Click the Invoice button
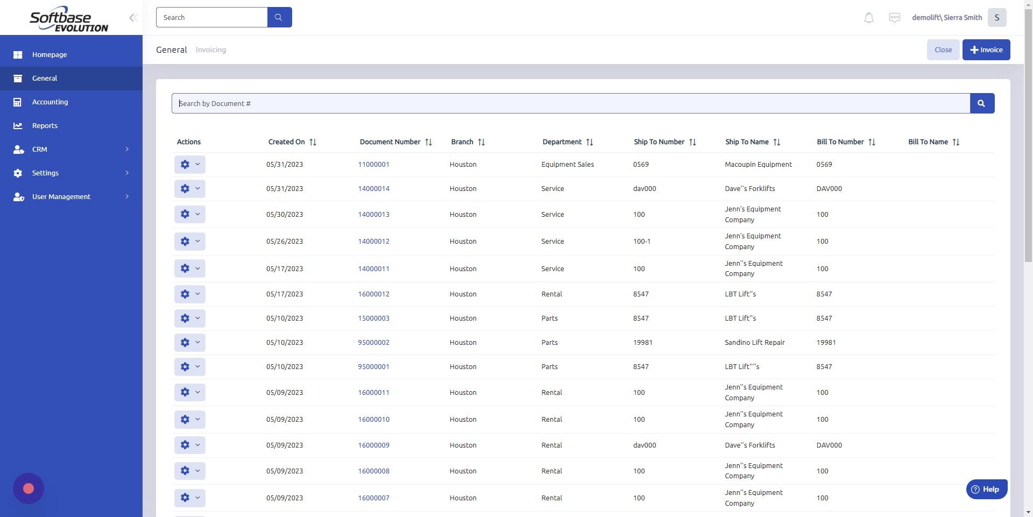Screen dimensions: 1033x517 coord(986,49)
